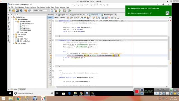Click the camera snapshot icon in recorder

(142, 90)
